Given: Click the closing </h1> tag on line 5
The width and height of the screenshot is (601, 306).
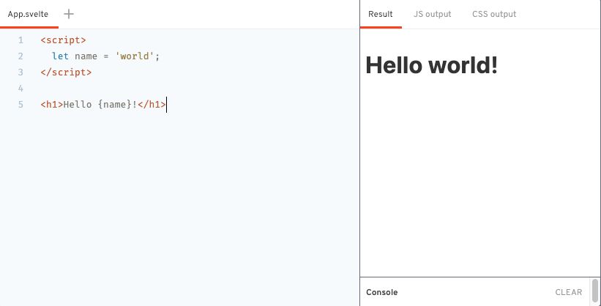Looking at the screenshot, I should tap(152, 105).
